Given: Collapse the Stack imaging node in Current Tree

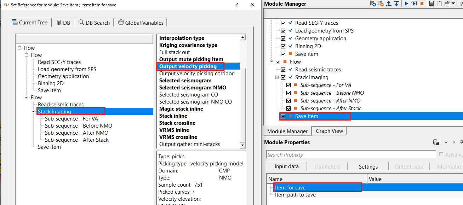Looking at the screenshot, I should coord(33,112).
